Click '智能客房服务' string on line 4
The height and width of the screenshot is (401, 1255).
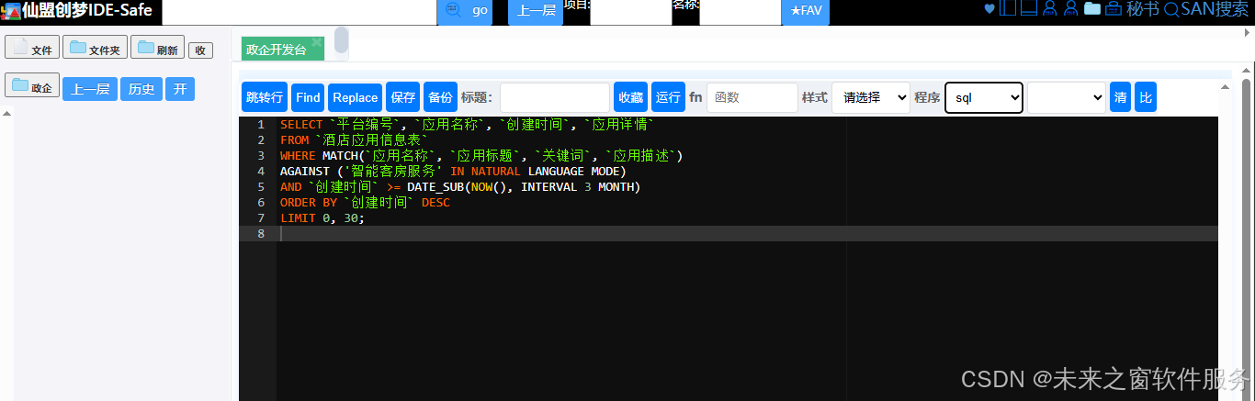click(x=393, y=172)
